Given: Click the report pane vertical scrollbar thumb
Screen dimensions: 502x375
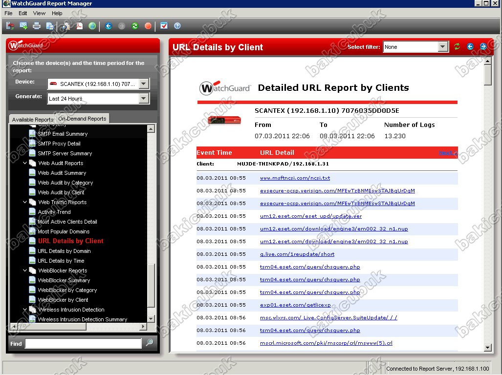Looking at the screenshot, I should pos(488,75).
